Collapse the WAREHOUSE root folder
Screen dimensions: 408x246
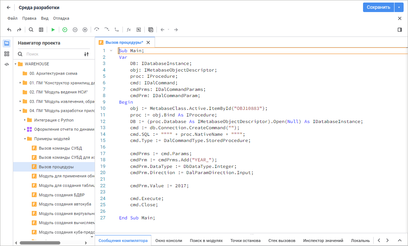click(16, 64)
